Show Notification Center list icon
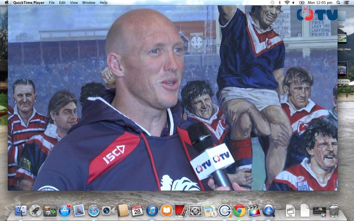 click(x=346, y=3)
